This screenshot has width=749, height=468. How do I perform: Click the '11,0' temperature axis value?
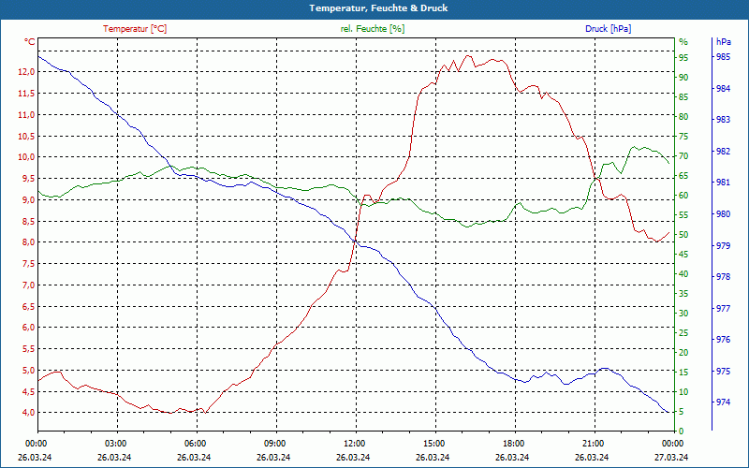(x=26, y=114)
